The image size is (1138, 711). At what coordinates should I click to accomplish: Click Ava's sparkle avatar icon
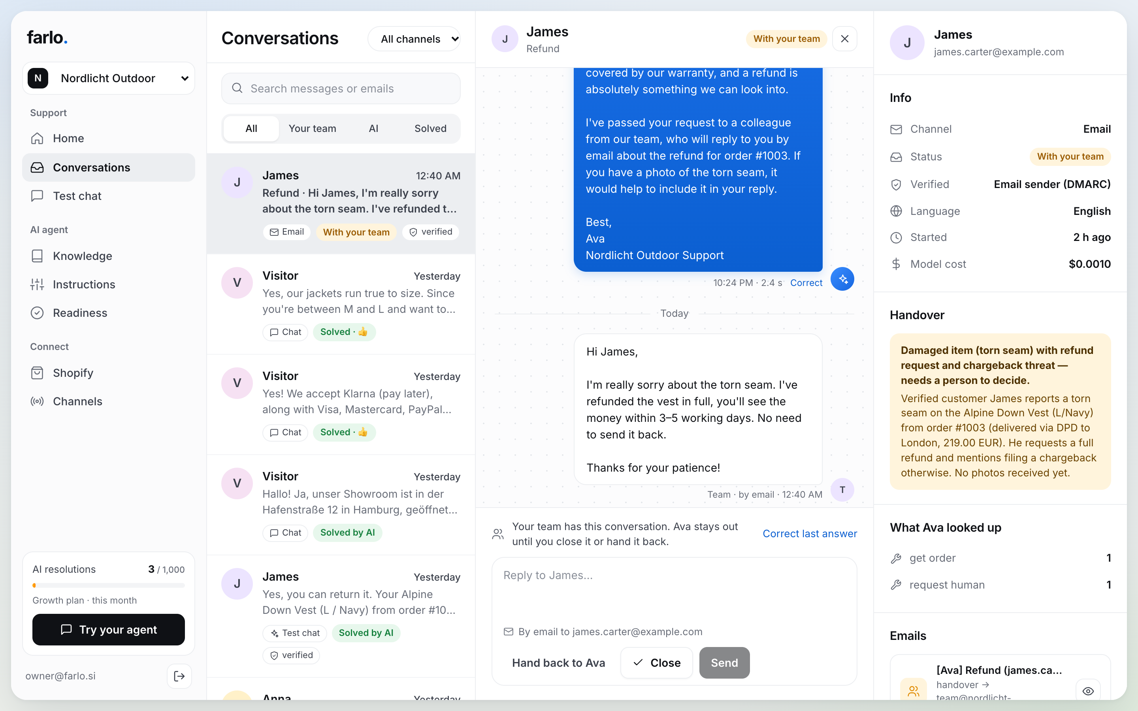pyautogui.click(x=842, y=279)
